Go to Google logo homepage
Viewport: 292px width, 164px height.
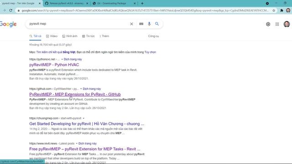coord(8,24)
